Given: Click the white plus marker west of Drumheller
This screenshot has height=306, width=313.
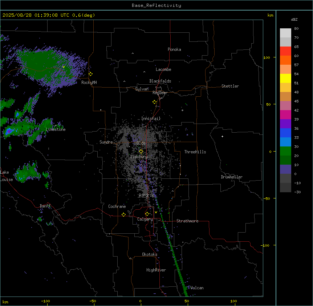Looking at the screenshot, I should coord(222,136).
